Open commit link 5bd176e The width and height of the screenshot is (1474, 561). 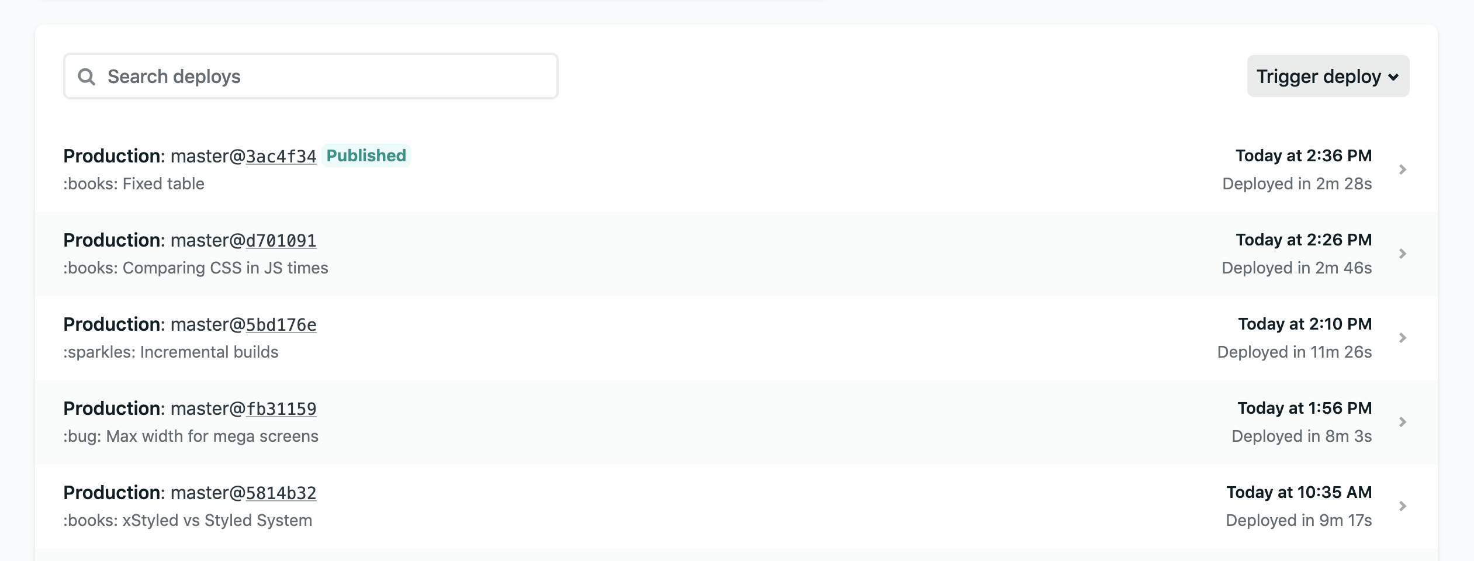click(x=281, y=325)
